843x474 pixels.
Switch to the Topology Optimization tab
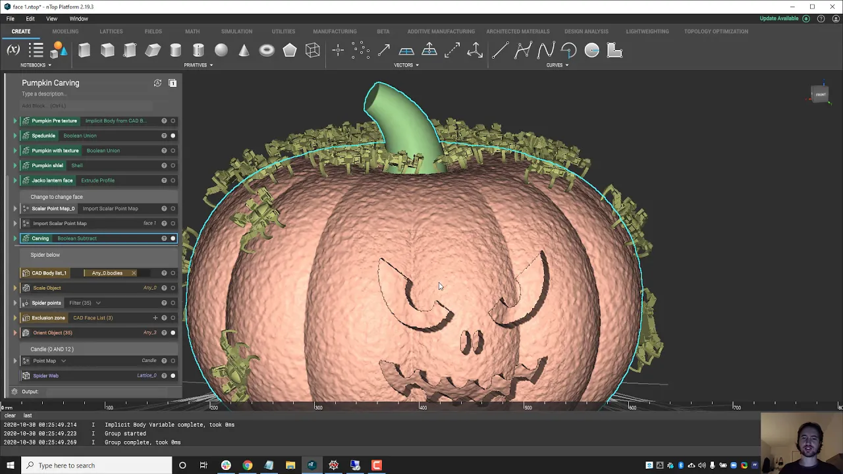[x=716, y=32]
